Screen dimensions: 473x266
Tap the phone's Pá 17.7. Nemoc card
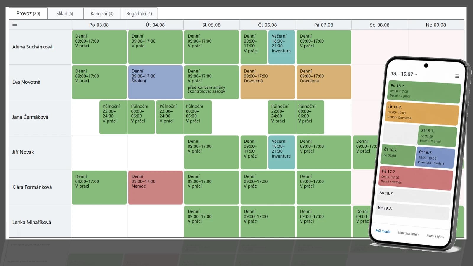(x=415, y=178)
